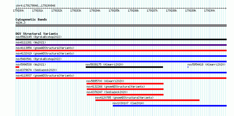Viewport: 234px width, 116px height.
Task: Click the ruler's right end arrow
Action: 226,8
